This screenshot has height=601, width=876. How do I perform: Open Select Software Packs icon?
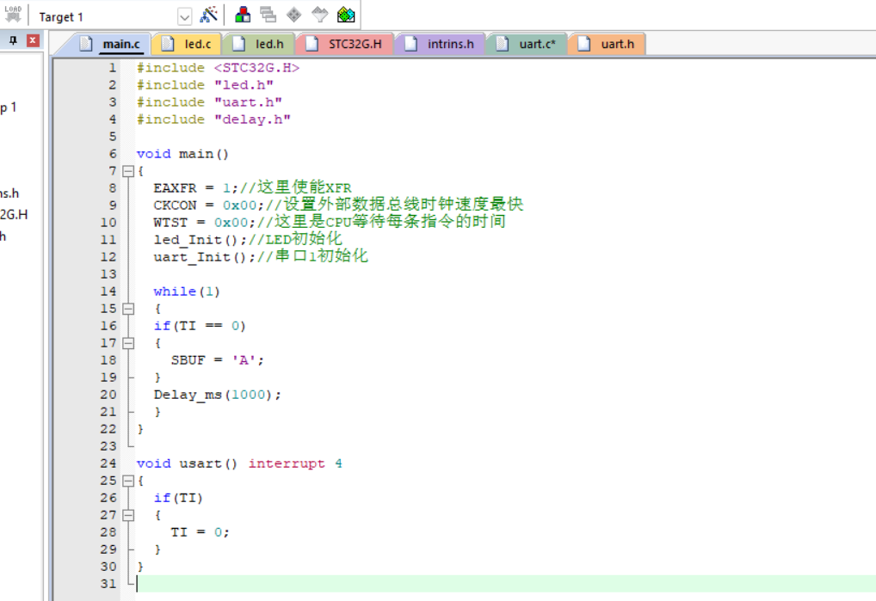point(319,15)
